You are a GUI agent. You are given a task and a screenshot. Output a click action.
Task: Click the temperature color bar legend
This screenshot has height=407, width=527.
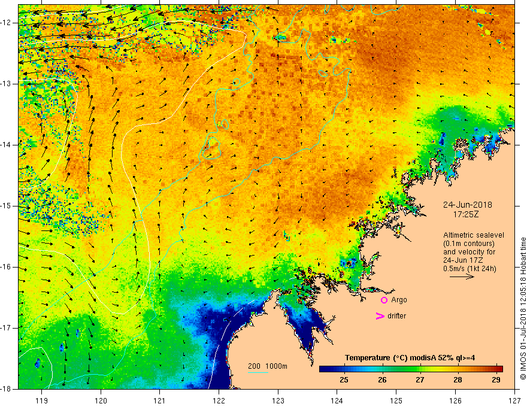(411, 369)
